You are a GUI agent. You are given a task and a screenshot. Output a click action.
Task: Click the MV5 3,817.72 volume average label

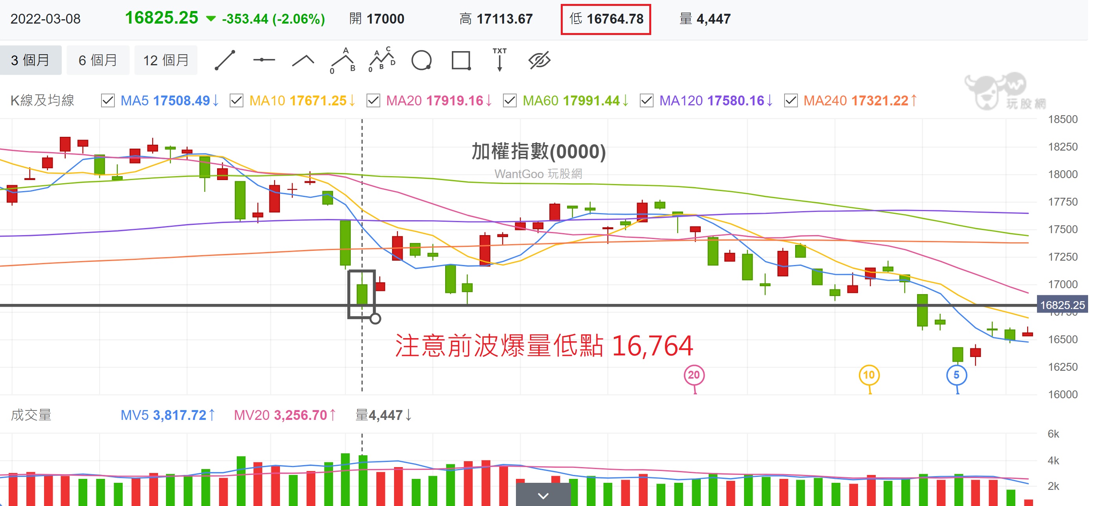click(x=168, y=415)
